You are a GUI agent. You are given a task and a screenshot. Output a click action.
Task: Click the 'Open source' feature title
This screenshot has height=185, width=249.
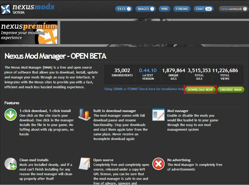coord(103,160)
